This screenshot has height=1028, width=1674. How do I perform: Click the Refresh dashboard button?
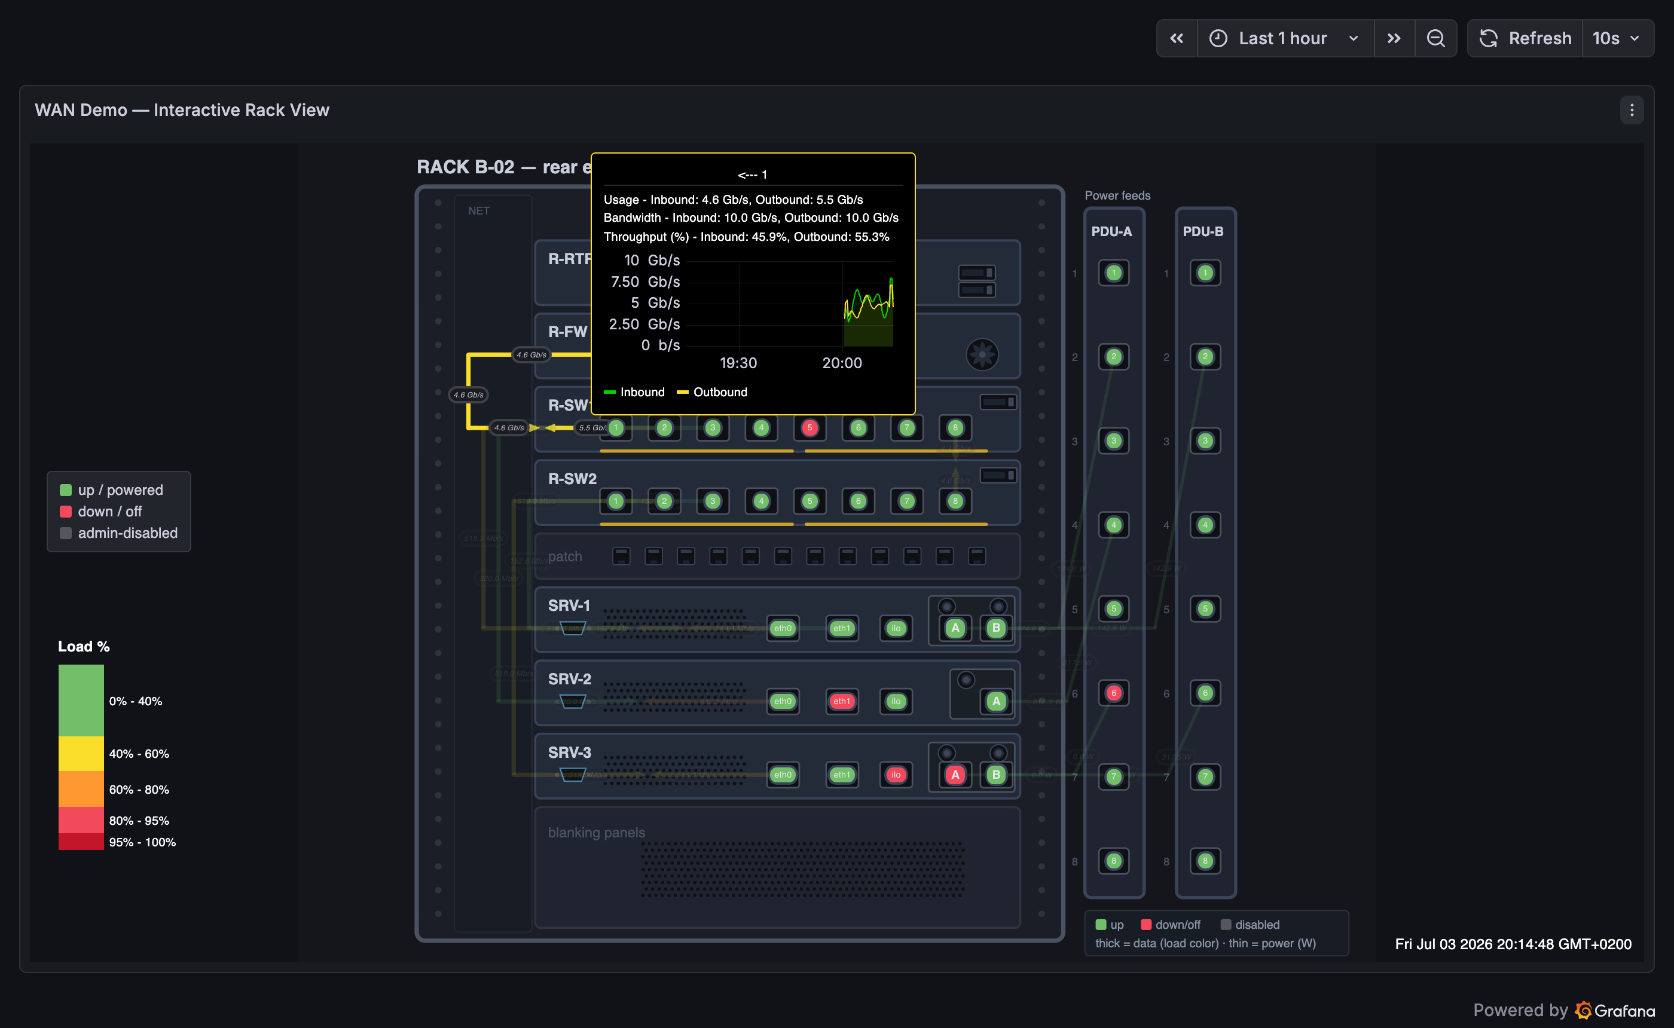point(1525,39)
